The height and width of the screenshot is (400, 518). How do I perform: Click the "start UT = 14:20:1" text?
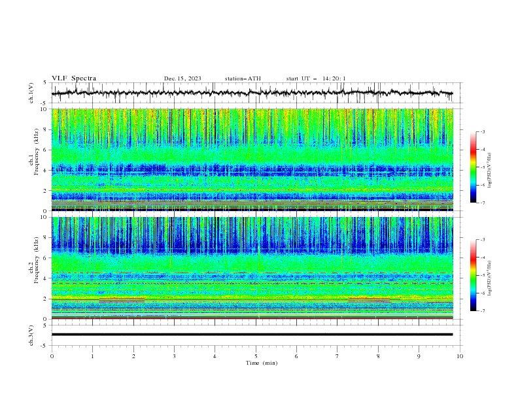[316, 78]
